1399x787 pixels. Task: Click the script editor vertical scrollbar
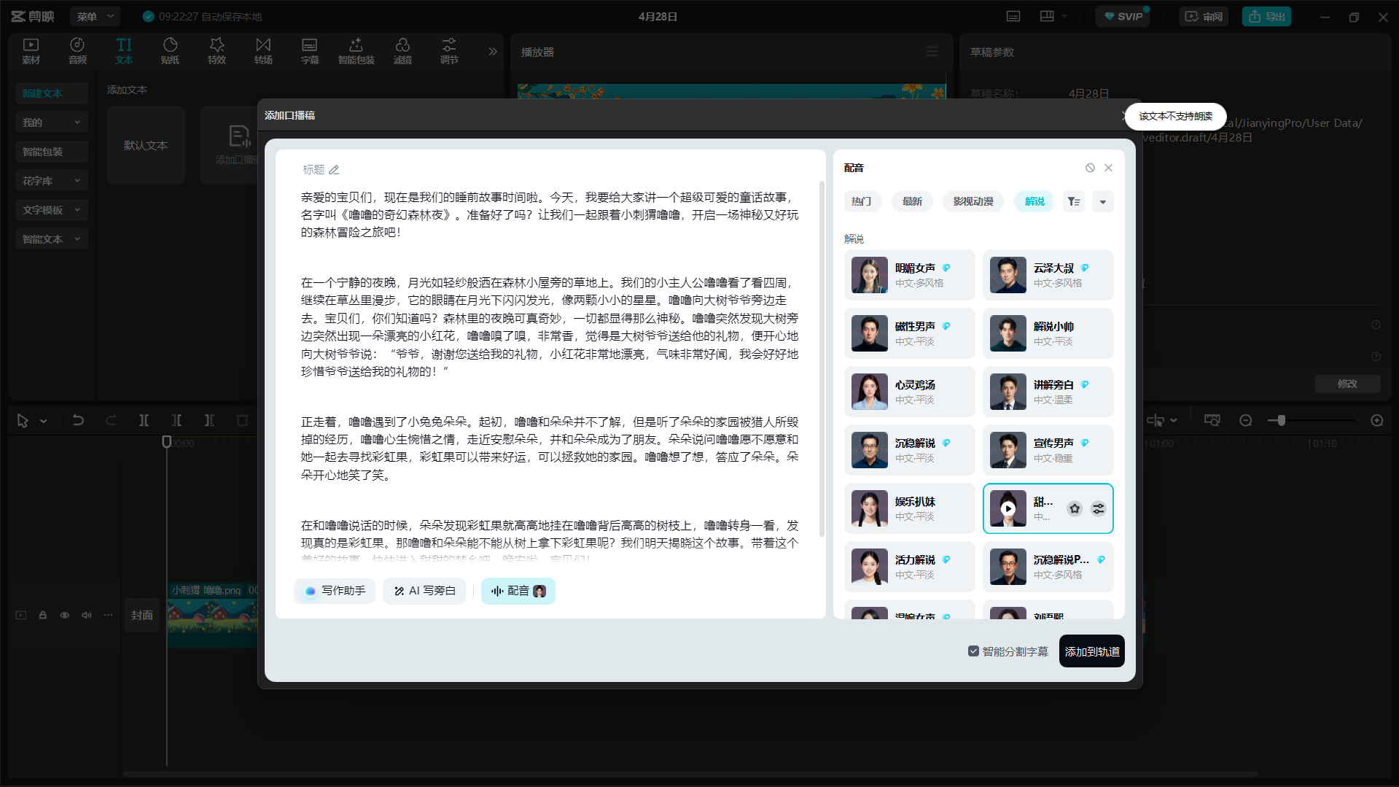click(822, 357)
